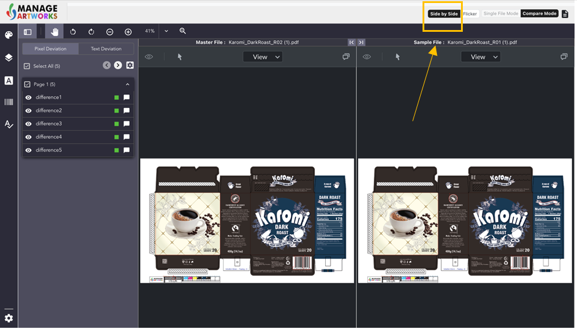Go to previous difference arrow

point(107,65)
